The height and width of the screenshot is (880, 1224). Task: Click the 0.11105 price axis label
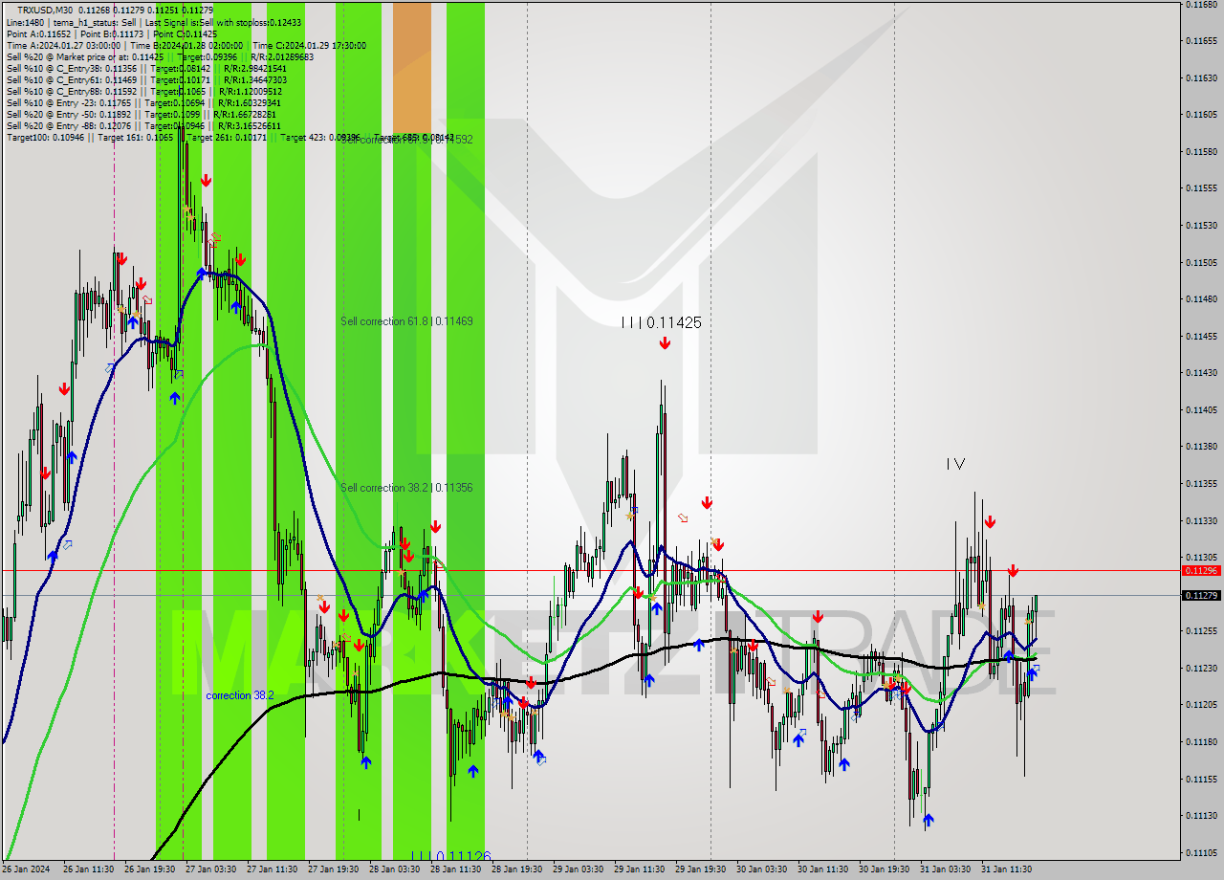[1201, 853]
